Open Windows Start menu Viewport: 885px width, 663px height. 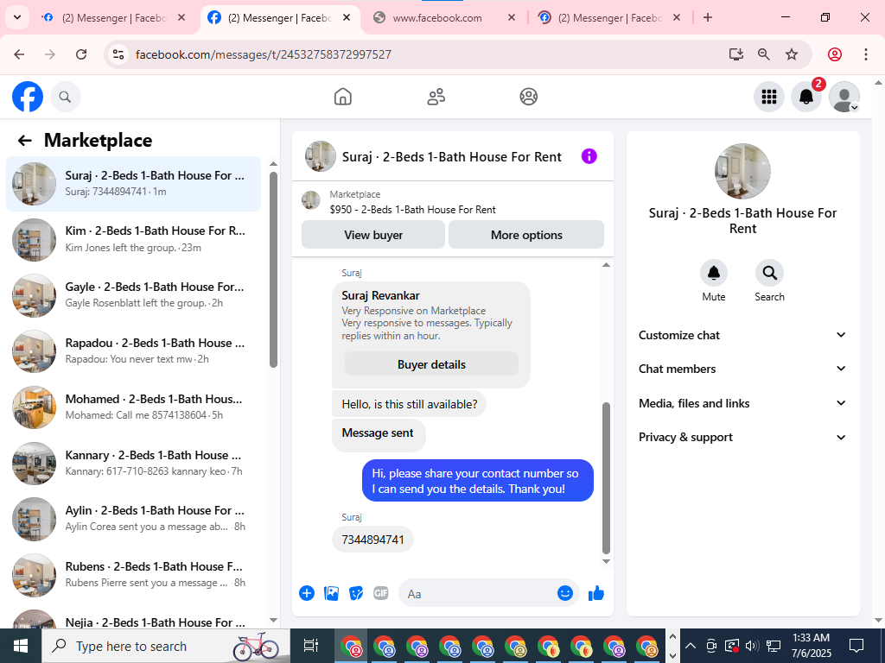(21, 646)
